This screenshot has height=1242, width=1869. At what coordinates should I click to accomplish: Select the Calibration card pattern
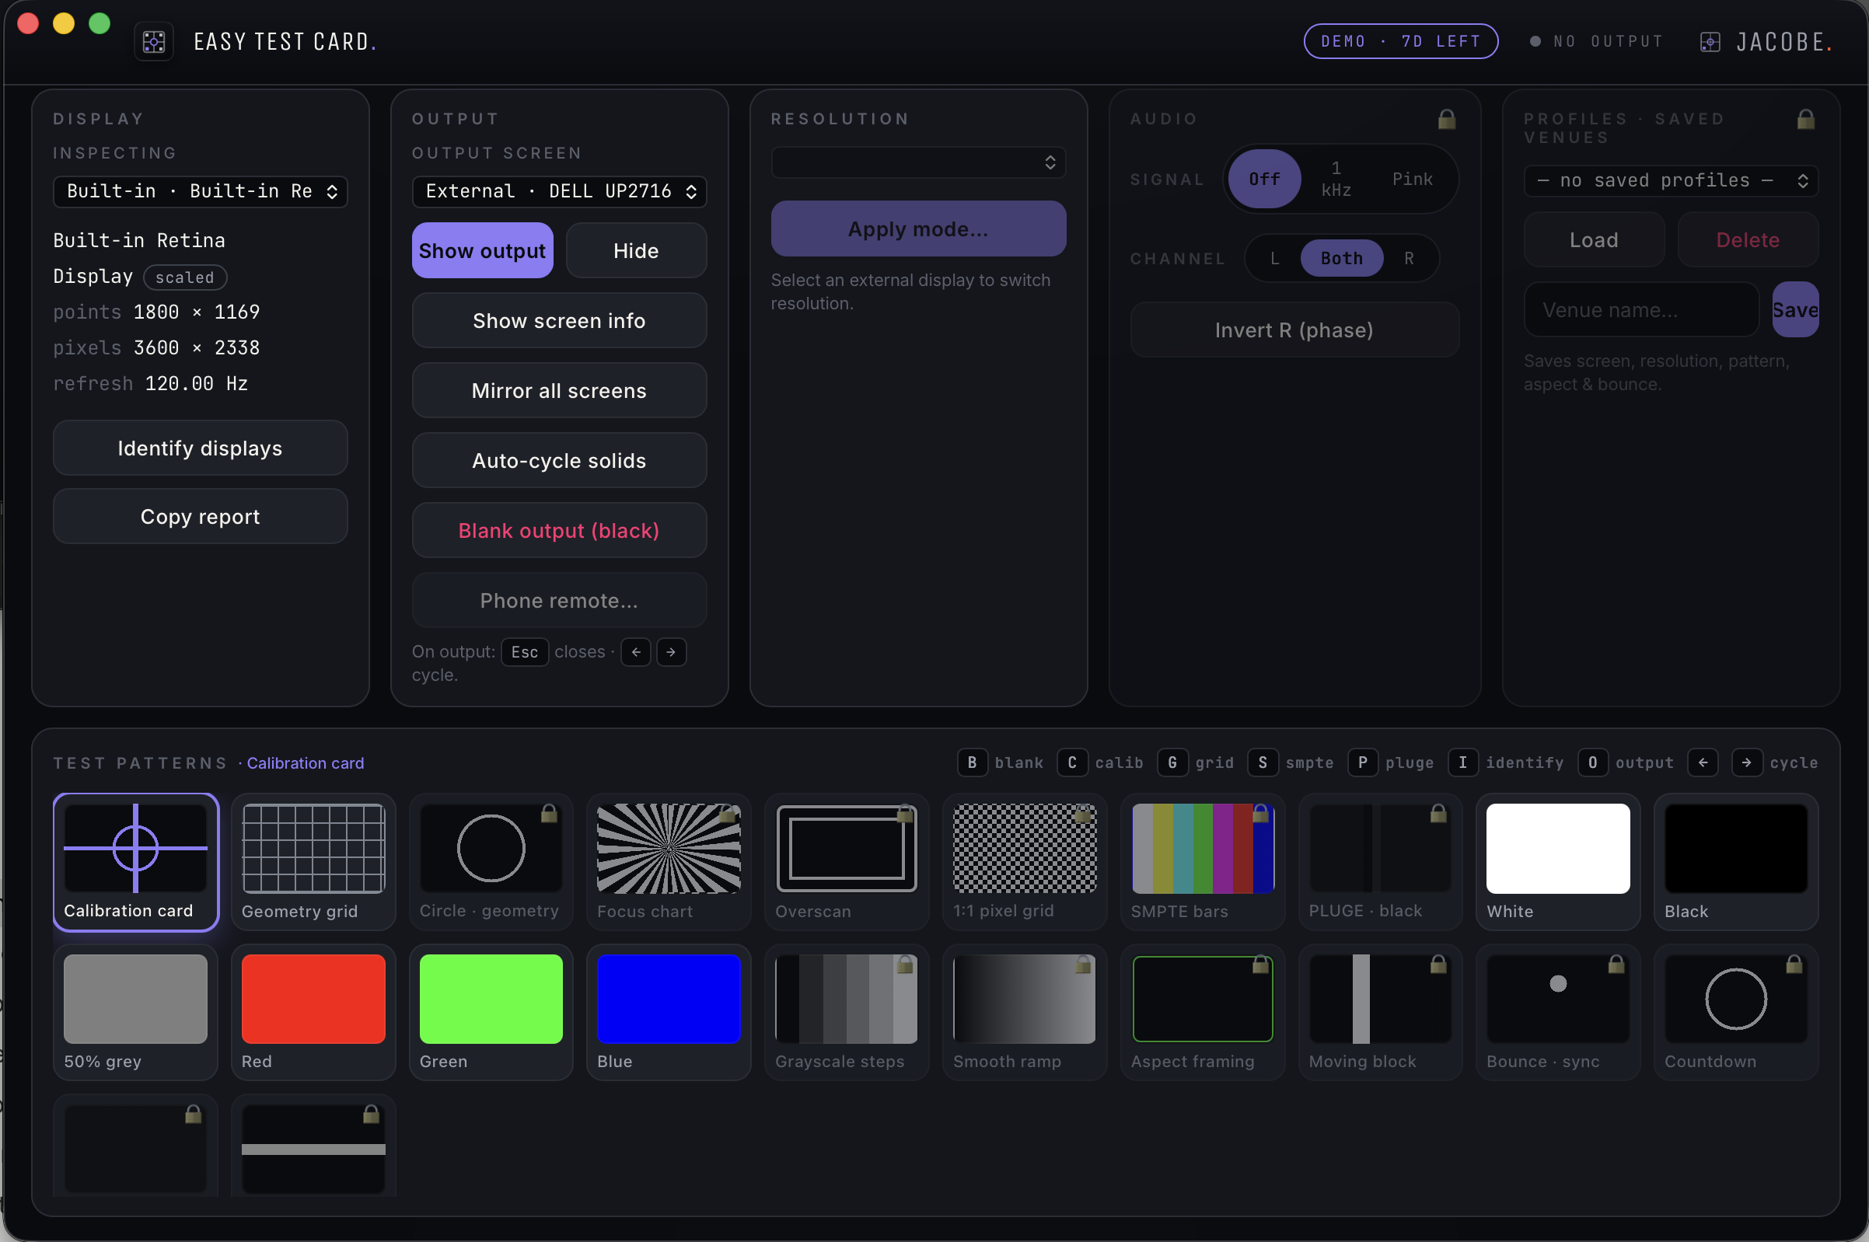pos(135,862)
